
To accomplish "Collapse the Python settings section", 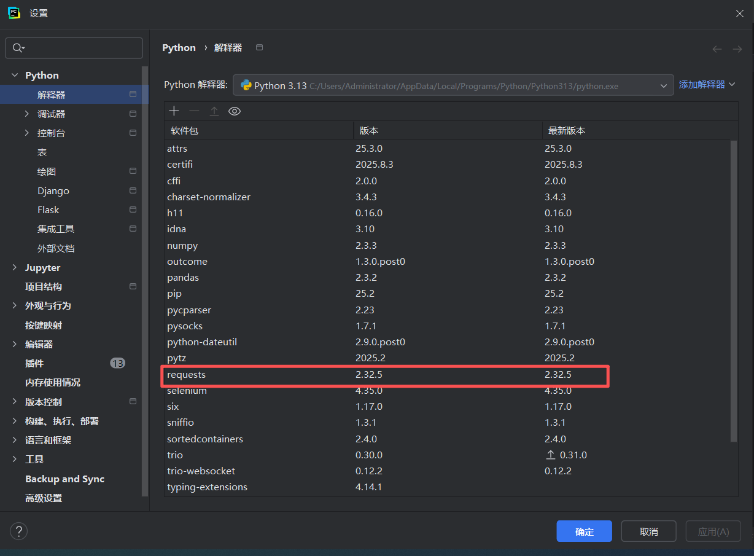I will coord(15,75).
